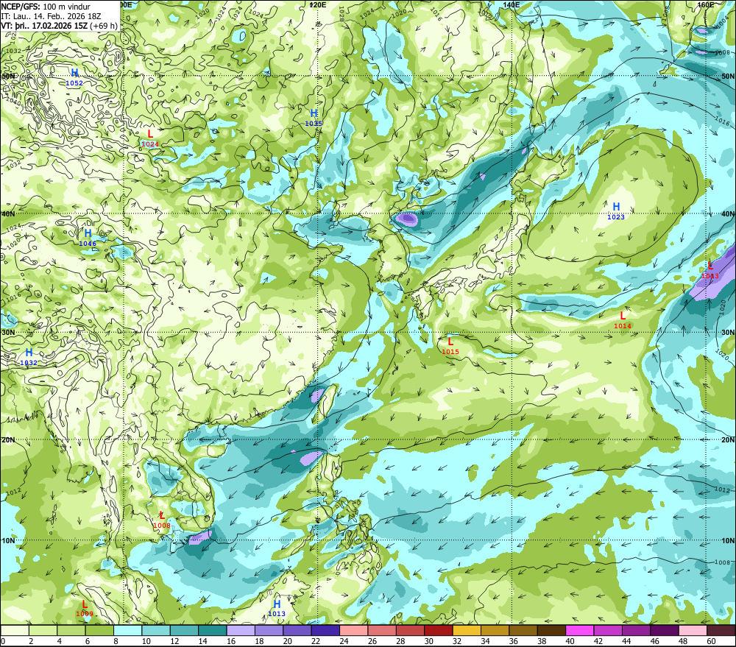This screenshot has height=647, width=736.
Task: Pick the dark purple legend swatch between 22 and 24
Action: click(x=325, y=630)
